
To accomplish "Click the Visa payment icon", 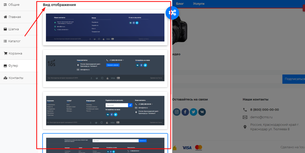I will tap(187, 147).
